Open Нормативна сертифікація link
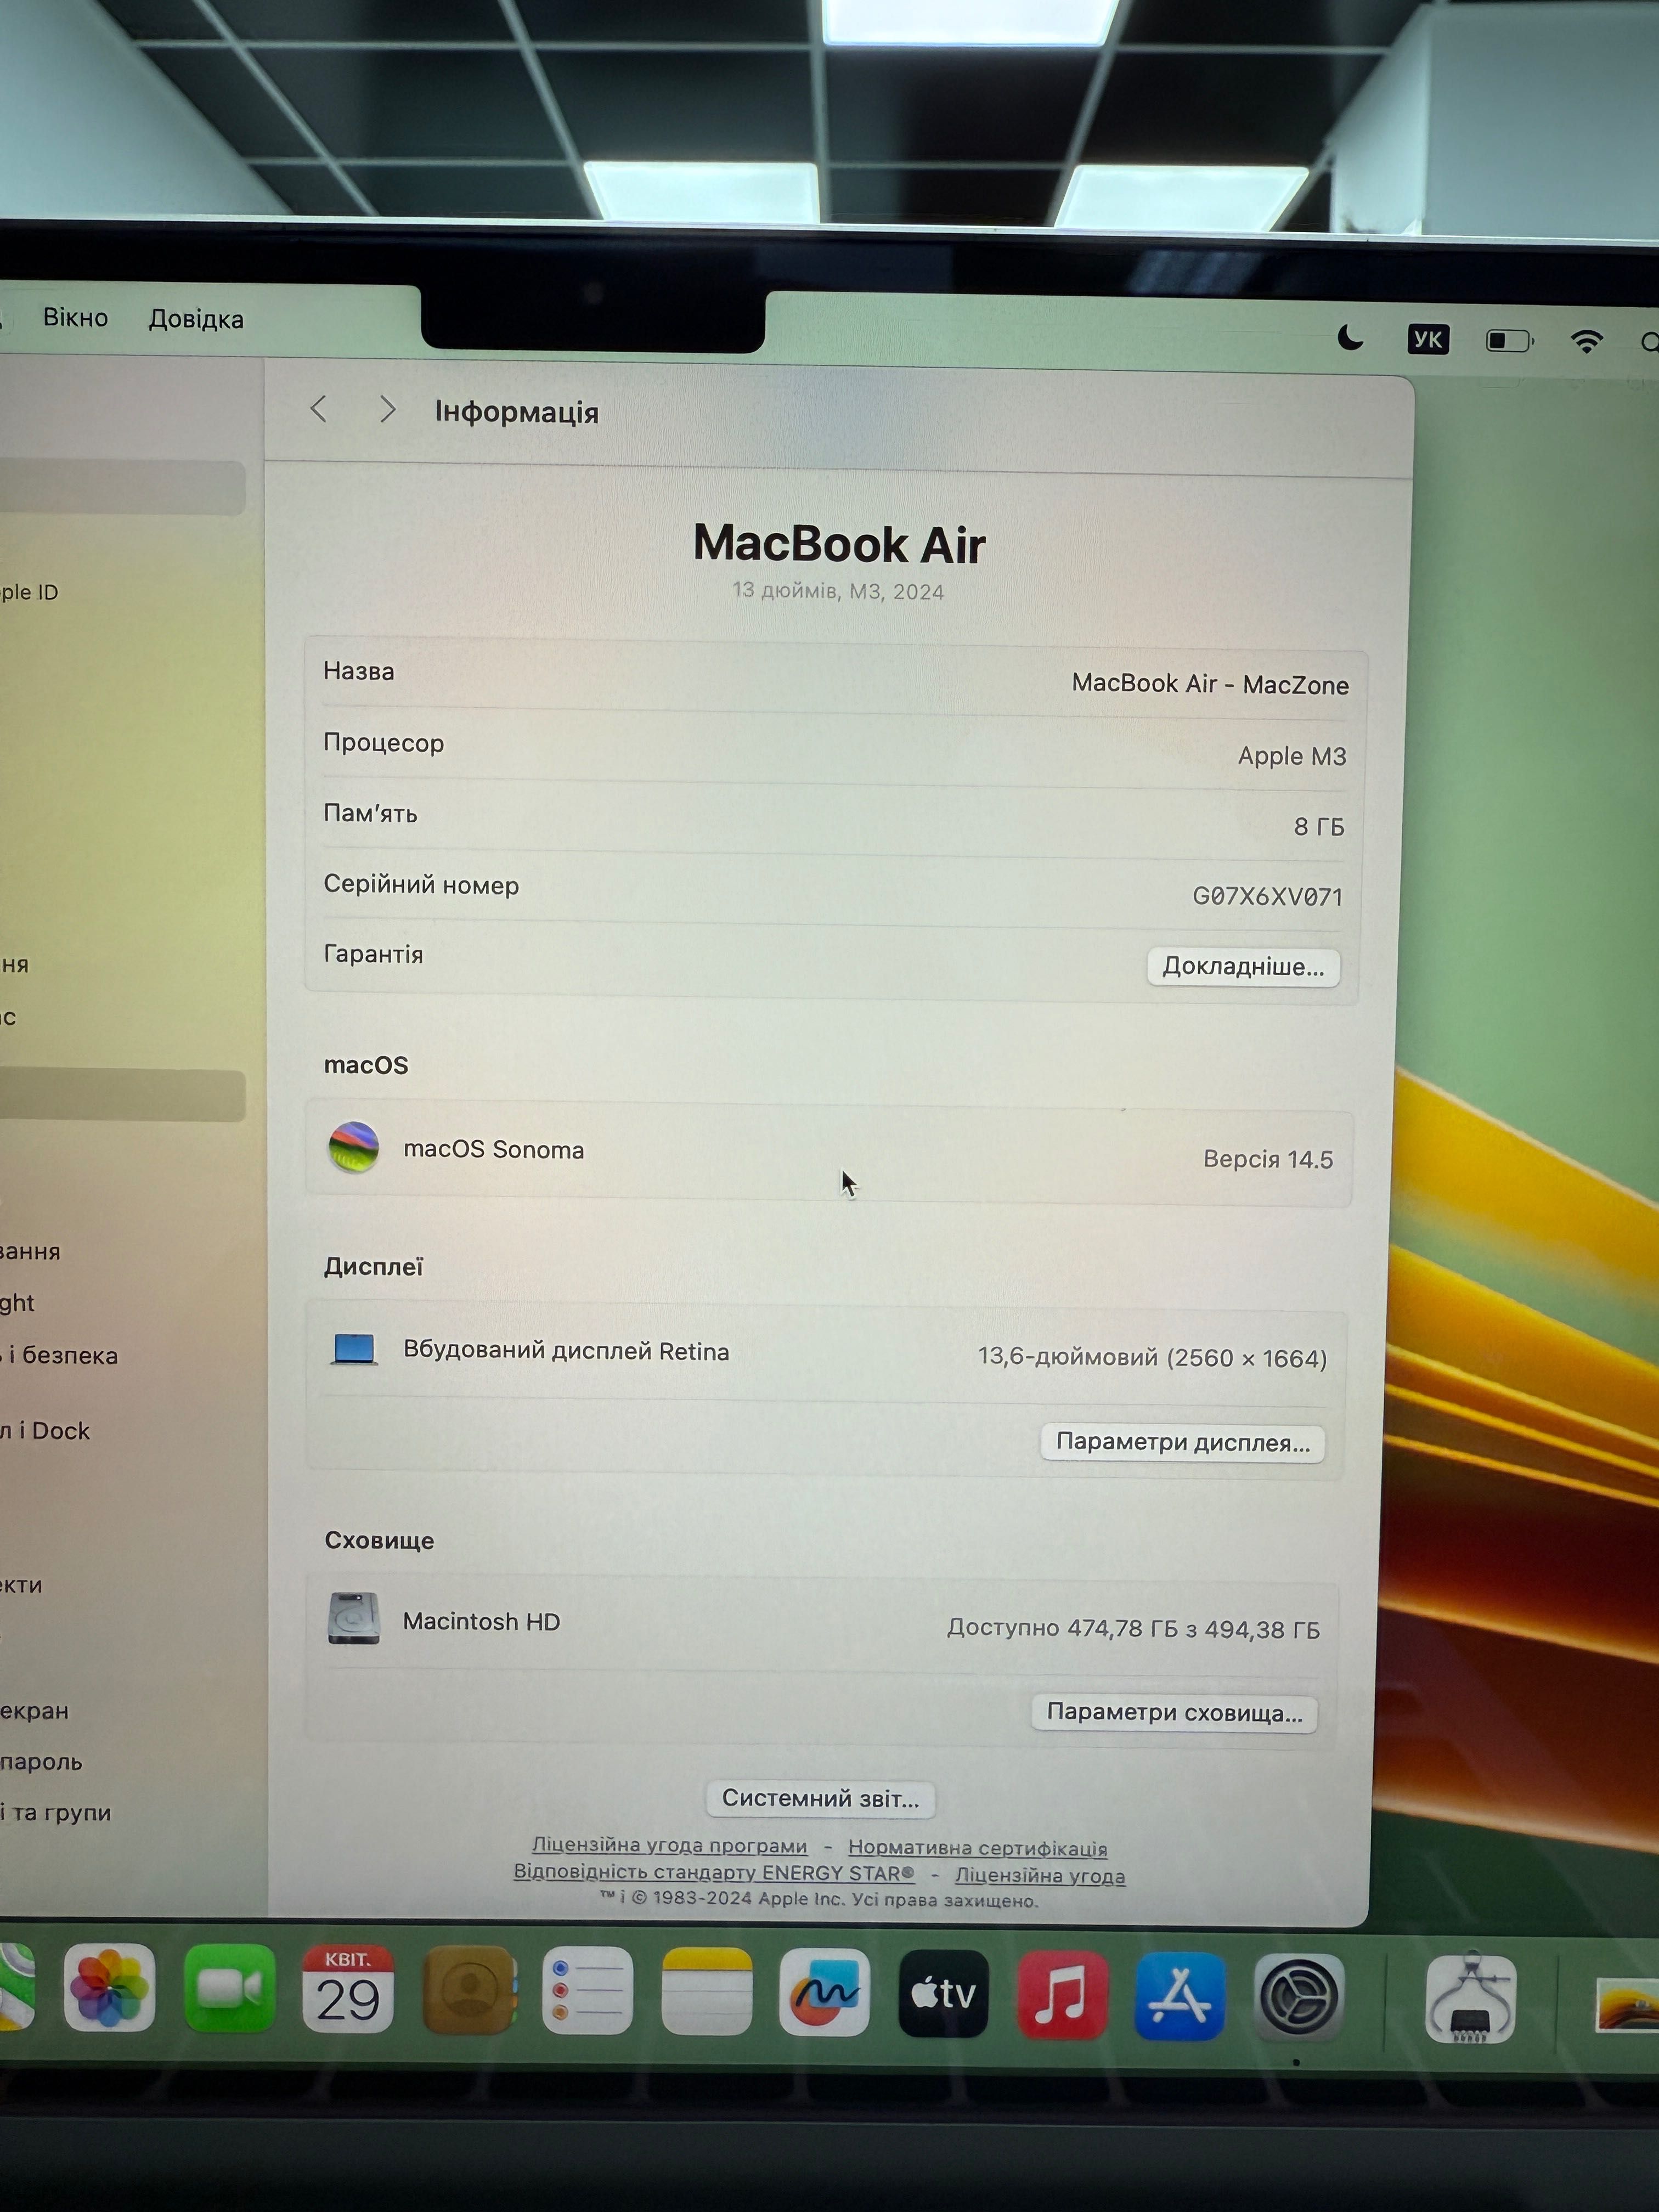This screenshot has width=1659, height=2212. (x=977, y=1848)
